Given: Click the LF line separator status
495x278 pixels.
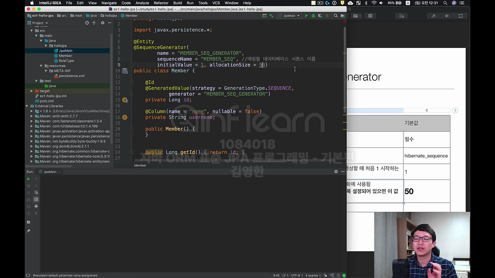Looking at the screenshot, I should click(285, 275).
